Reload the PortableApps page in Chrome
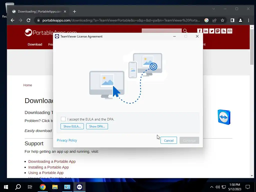The image size is (256, 192). pyautogui.click(x=28, y=20)
